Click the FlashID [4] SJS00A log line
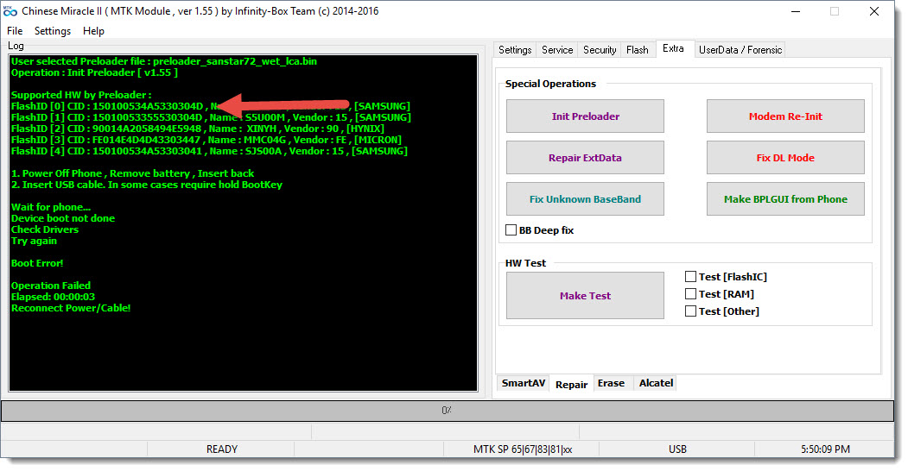The height and width of the screenshot is (471, 908). 209,152
